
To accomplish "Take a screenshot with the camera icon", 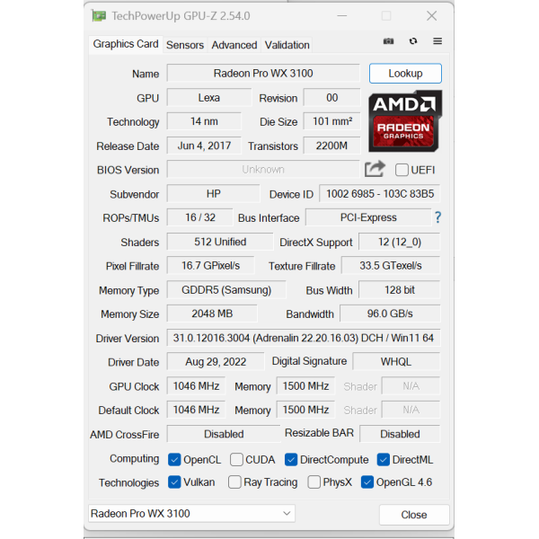I will pos(388,41).
